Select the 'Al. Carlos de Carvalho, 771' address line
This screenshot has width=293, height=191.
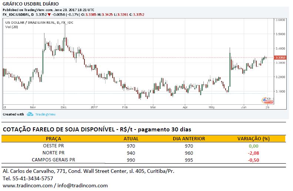pyautogui.click(x=89, y=171)
